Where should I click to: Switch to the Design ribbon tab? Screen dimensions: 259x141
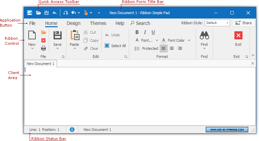(73, 23)
